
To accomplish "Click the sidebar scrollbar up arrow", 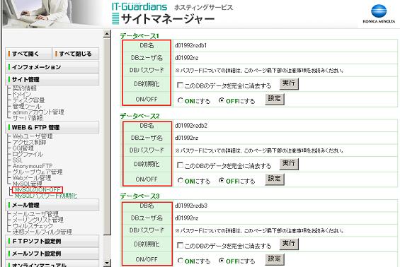I will tap(107, 34).
